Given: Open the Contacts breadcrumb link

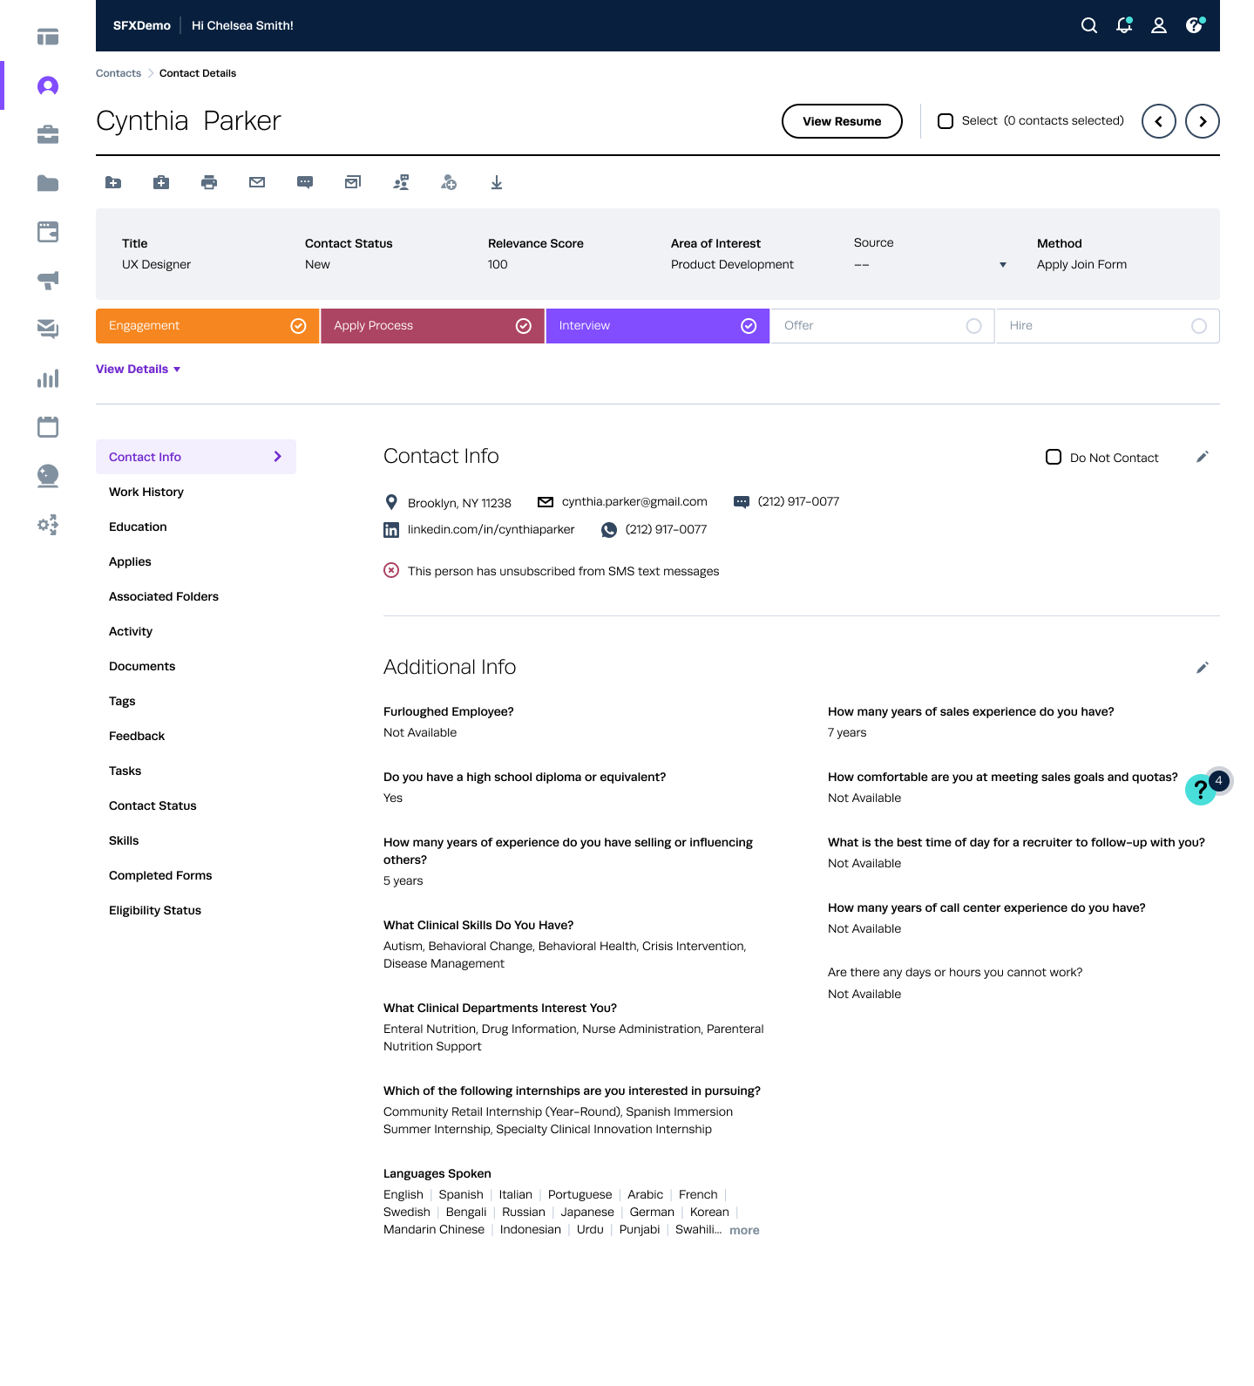Looking at the screenshot, I should (x=119, y=73).
